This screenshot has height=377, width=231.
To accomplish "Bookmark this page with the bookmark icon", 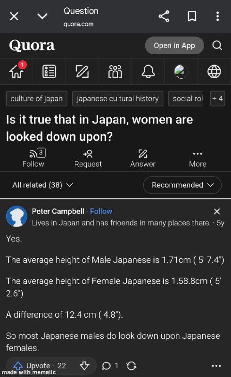I will 192,16.
